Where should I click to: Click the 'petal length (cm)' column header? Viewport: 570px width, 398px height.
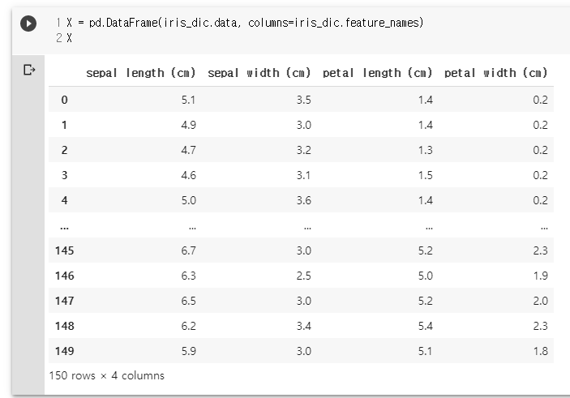(378, 73)
